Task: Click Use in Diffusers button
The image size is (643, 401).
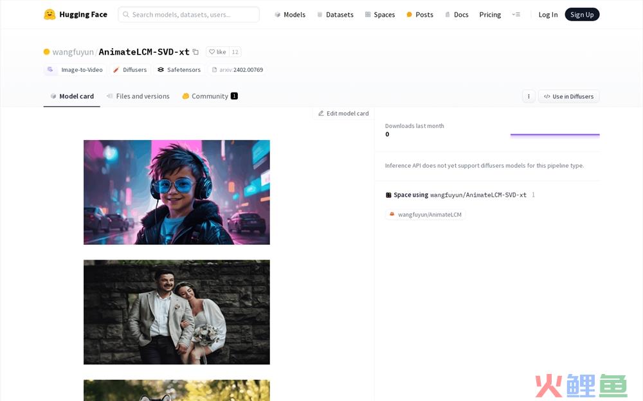Action: [x=569, y=96]
